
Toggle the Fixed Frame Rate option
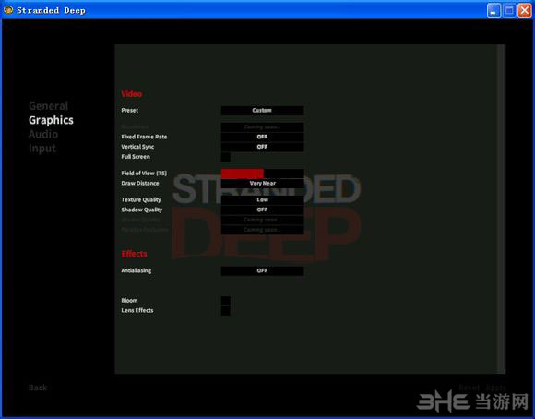coord(262,137)
